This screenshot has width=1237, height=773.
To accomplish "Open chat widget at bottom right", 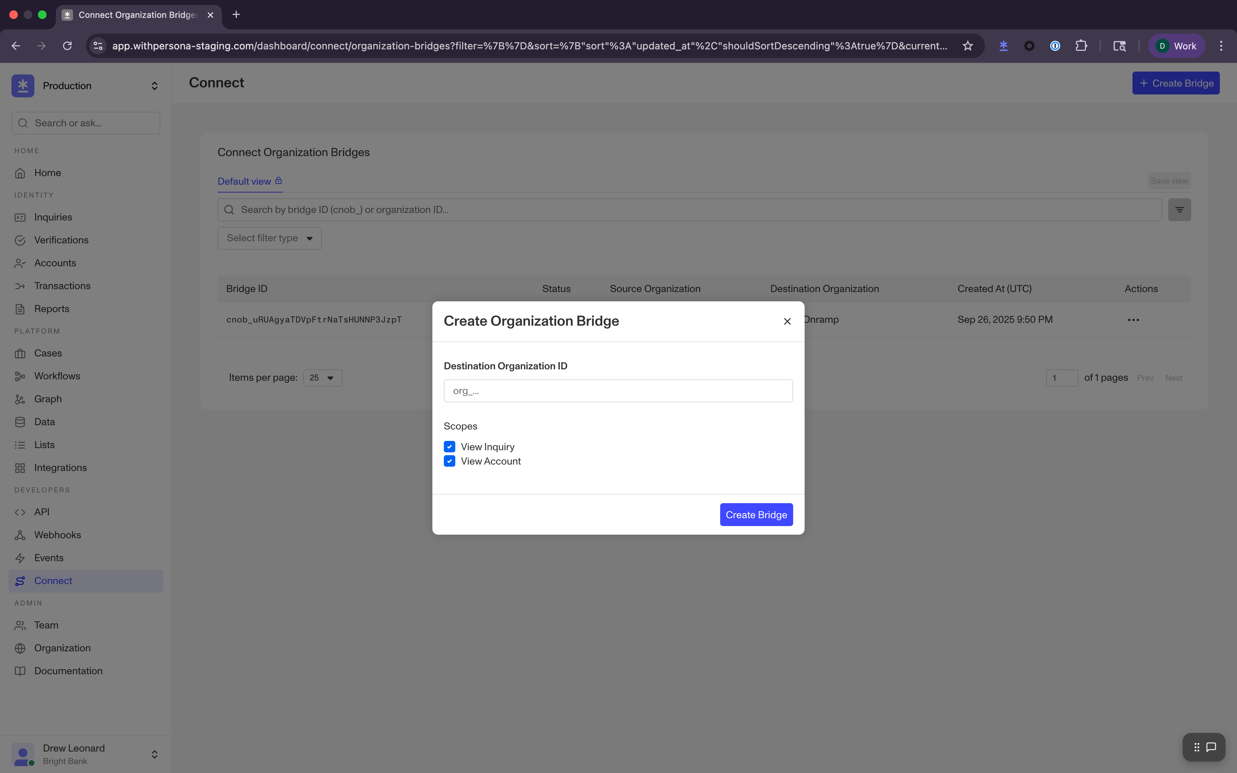I will point(1211,747).
